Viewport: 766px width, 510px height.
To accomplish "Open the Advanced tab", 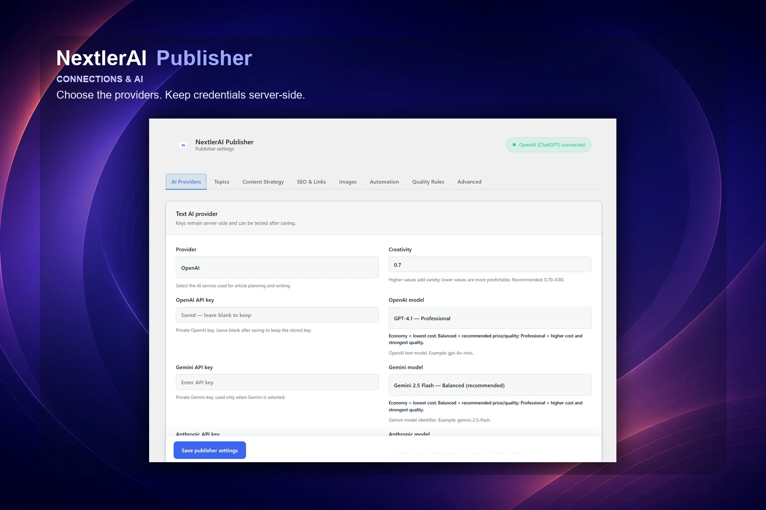I will coord(469,182).
